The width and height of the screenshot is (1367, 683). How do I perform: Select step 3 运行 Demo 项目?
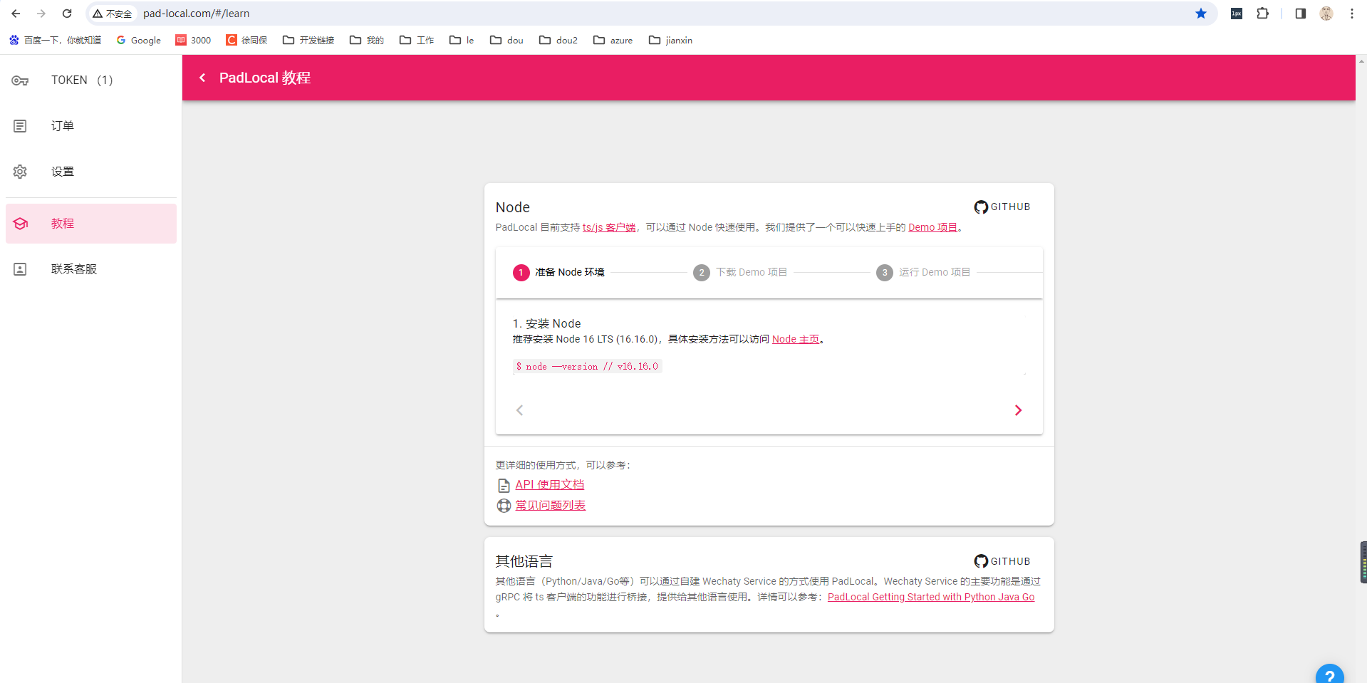coord(923,272)
